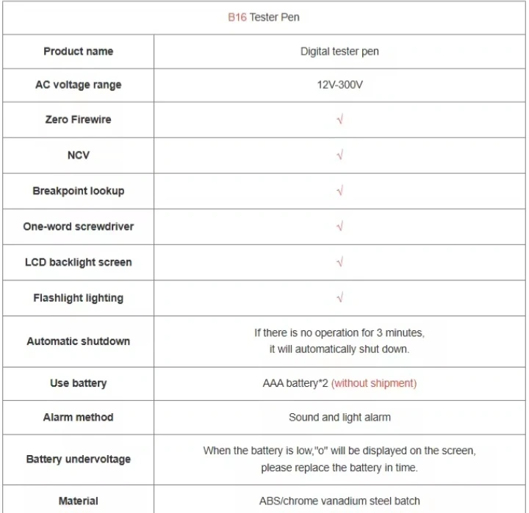The width and height of the screenshot is (529, 513).
Task: Click the B16 Tester Pen table title
Action: [264, 17]
